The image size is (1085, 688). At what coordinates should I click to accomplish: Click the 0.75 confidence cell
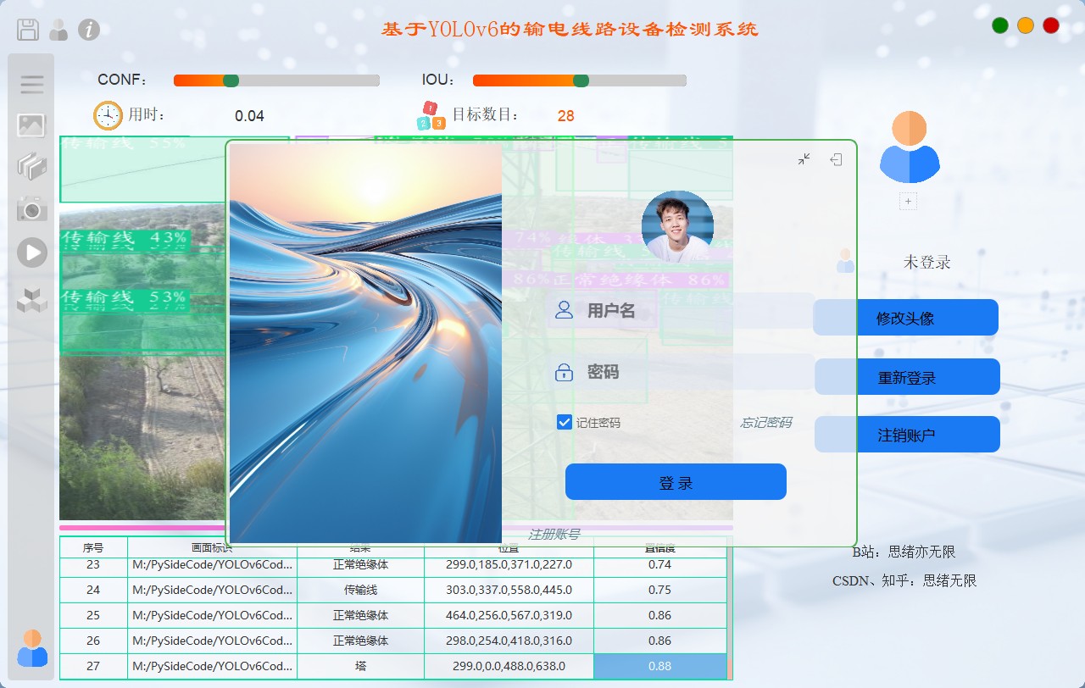tap(659, 590)
